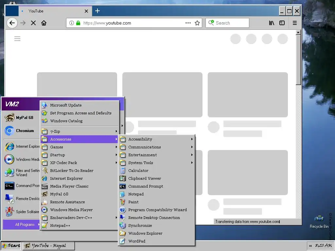Expand the Startup program folder
The height and width of the screenshot is (251, 335).
pos(79,155)
